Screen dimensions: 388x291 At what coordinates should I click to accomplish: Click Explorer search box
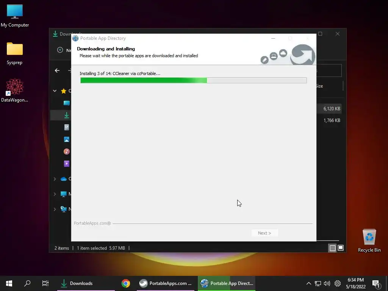(329, 71)
